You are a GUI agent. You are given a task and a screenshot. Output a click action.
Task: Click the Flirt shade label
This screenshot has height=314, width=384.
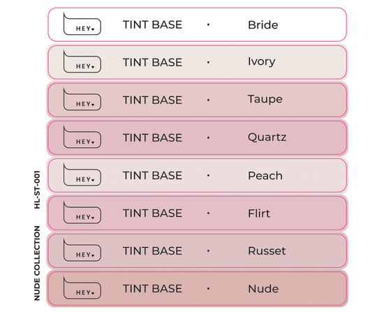pyautogui.click(x=259, y=213)
